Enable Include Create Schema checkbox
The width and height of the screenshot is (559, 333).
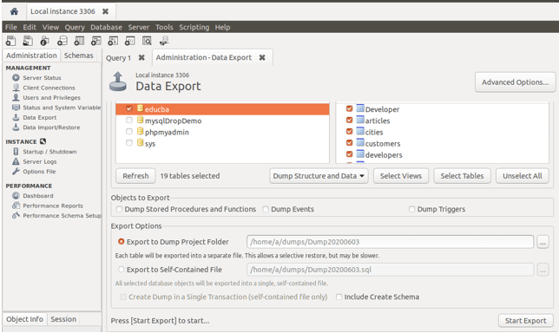tap(339, 297)
